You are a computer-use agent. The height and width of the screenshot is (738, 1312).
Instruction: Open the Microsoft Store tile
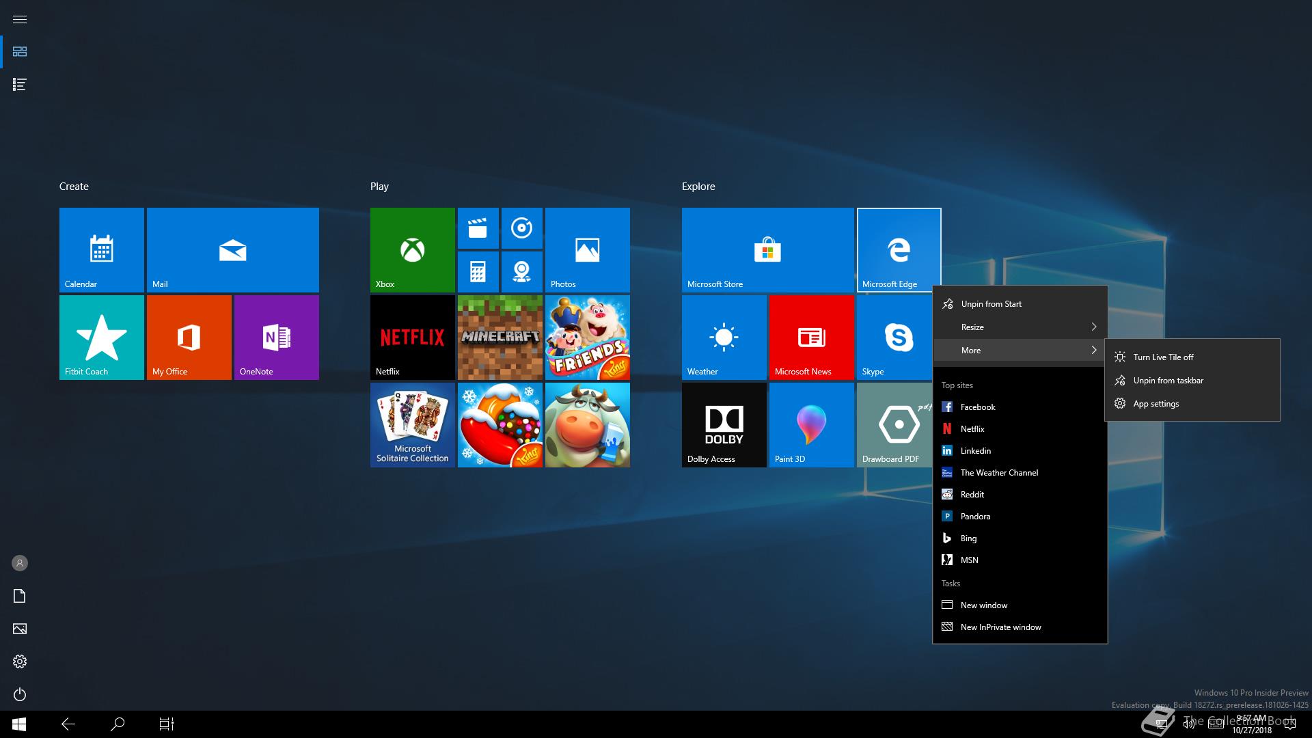click(768, 250)
